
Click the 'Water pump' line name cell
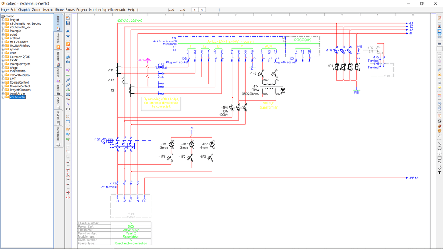pyautogui.click(x=131, y=230)
